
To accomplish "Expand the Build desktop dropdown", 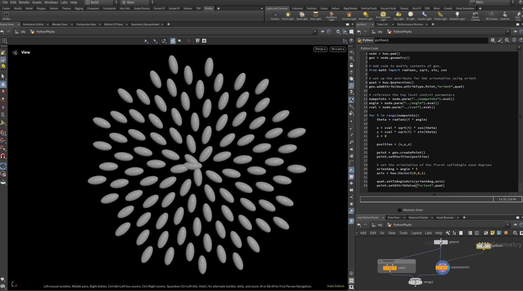I will (116, 2).
